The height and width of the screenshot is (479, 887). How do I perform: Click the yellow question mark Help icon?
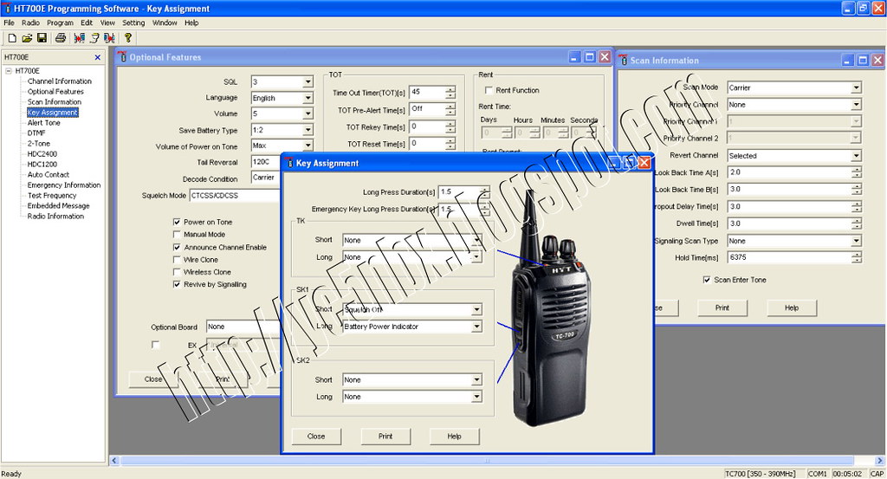[128, 38]
